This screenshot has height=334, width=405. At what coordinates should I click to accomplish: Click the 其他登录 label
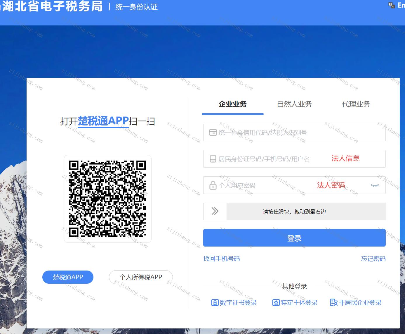pyautogui.click(x=294, y=286)
